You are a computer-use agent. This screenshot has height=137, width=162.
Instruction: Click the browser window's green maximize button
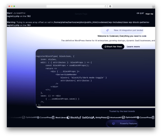[x=14, y=6]
